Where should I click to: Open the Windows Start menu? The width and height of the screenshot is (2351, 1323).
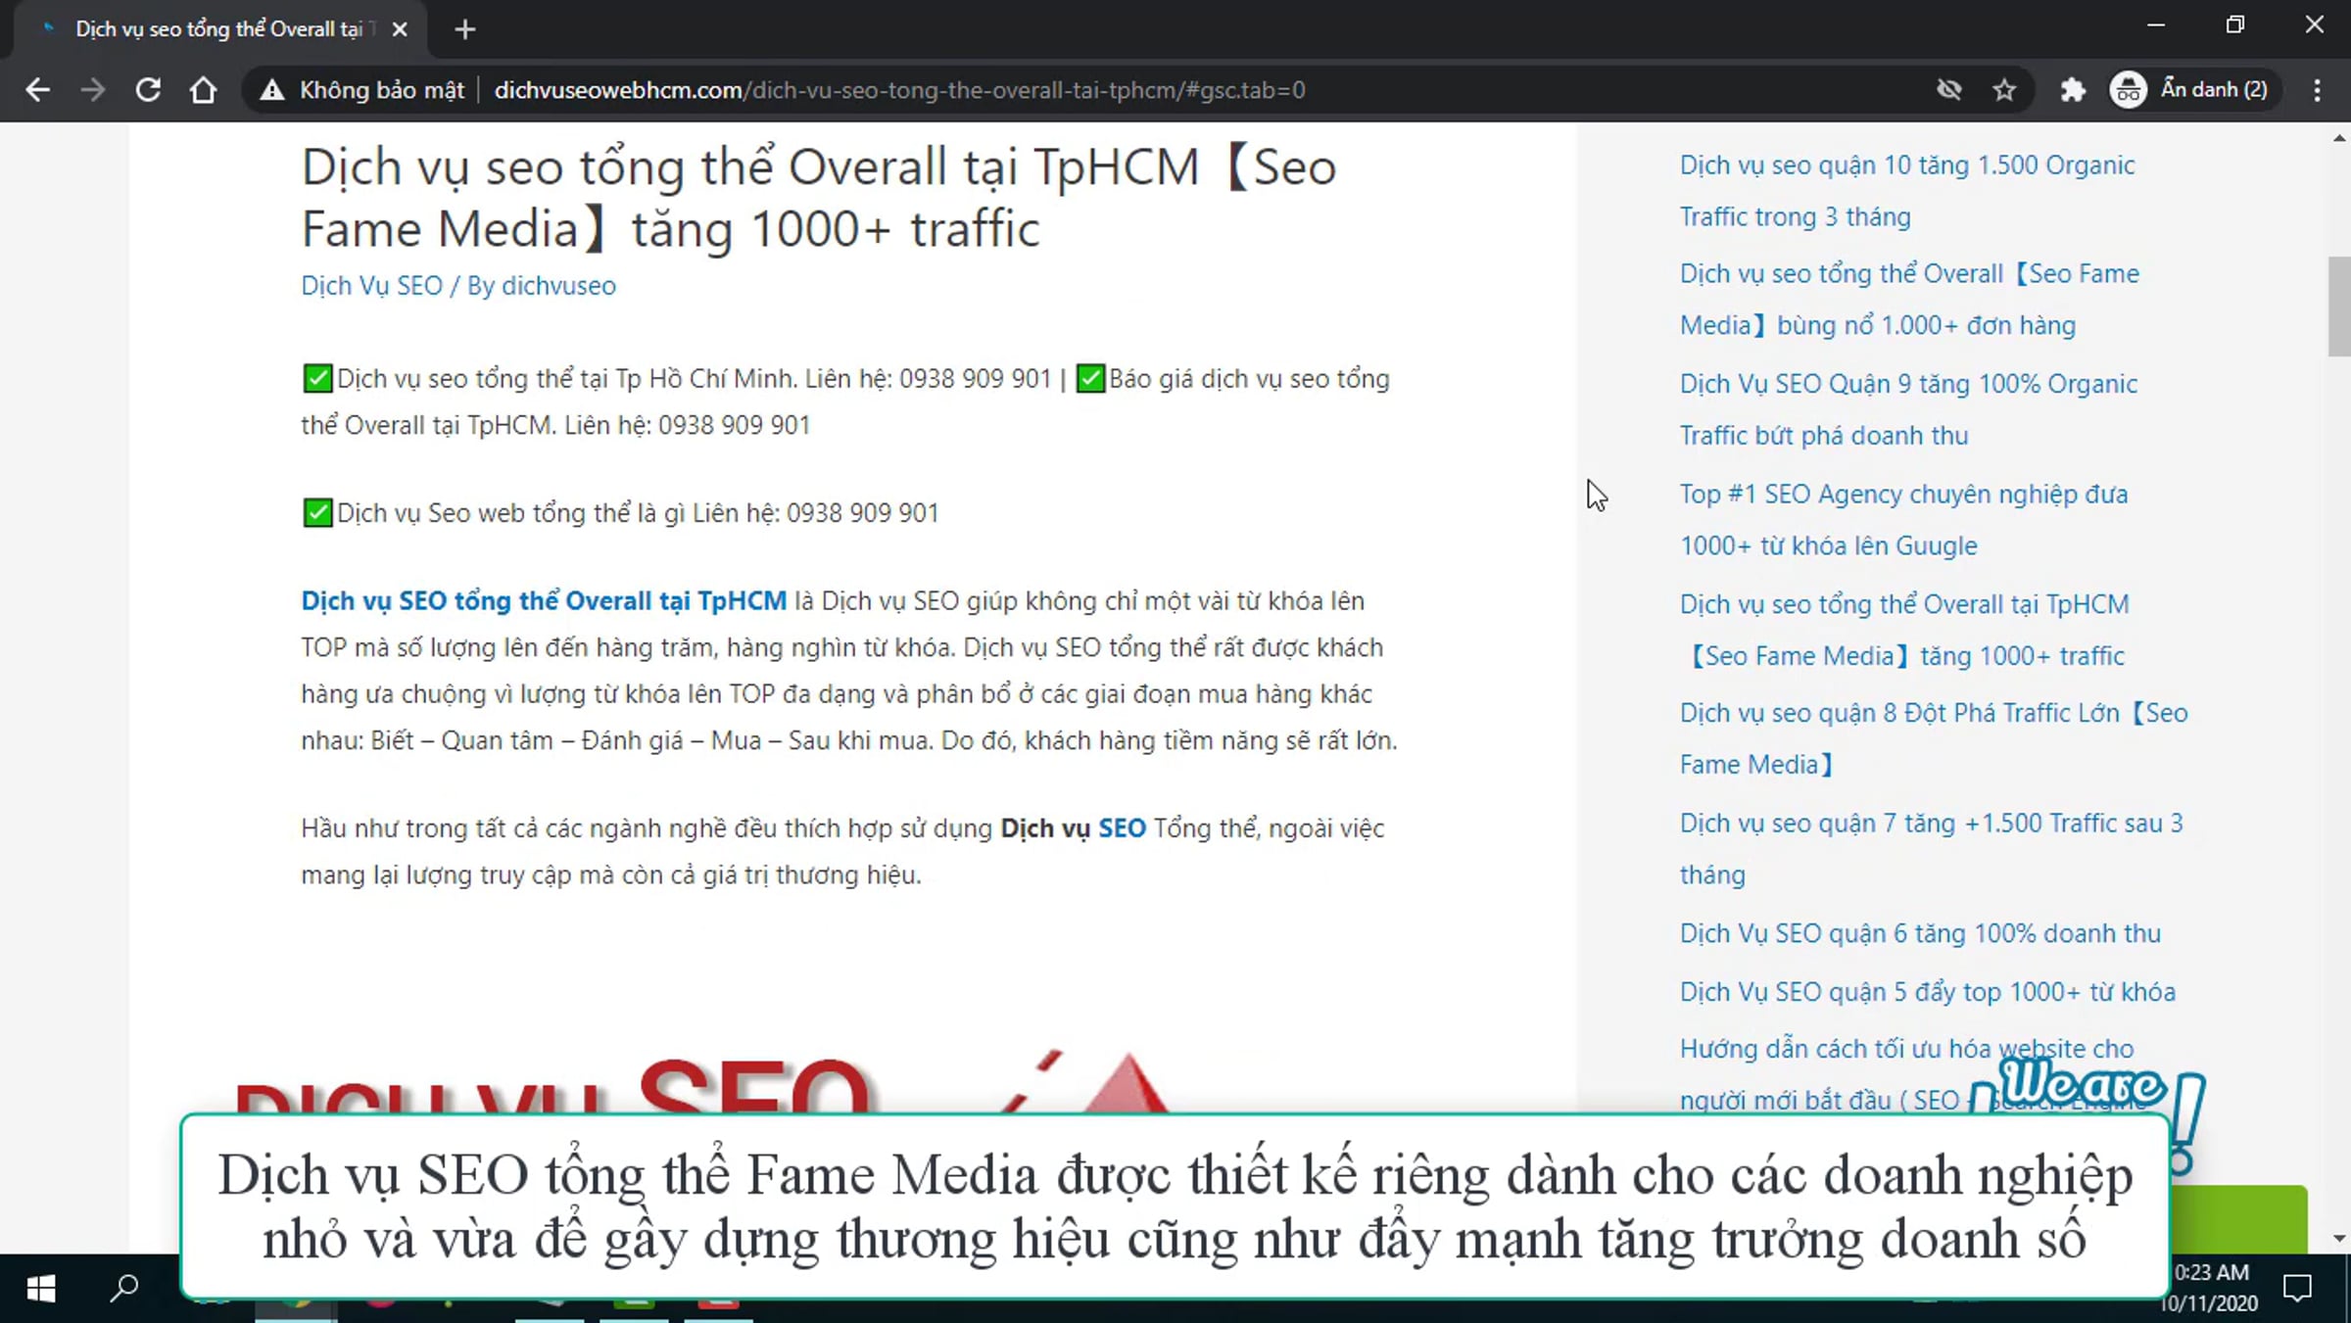40,1288
